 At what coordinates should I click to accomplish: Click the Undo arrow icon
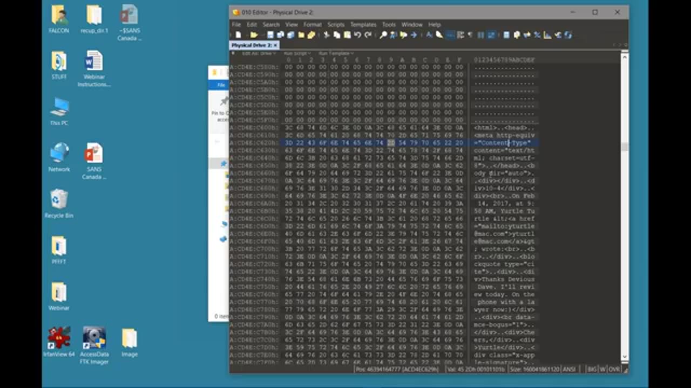(357, 35)
